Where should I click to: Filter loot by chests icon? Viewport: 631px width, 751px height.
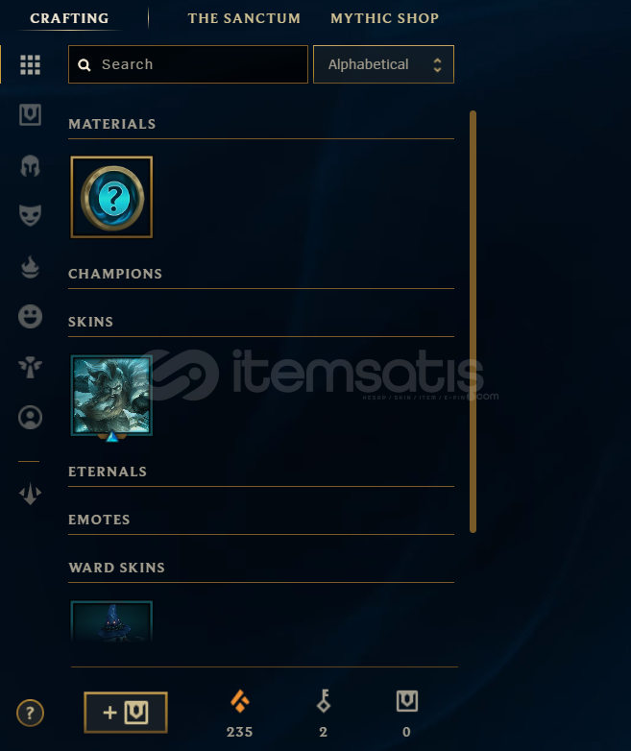[30, 115]
